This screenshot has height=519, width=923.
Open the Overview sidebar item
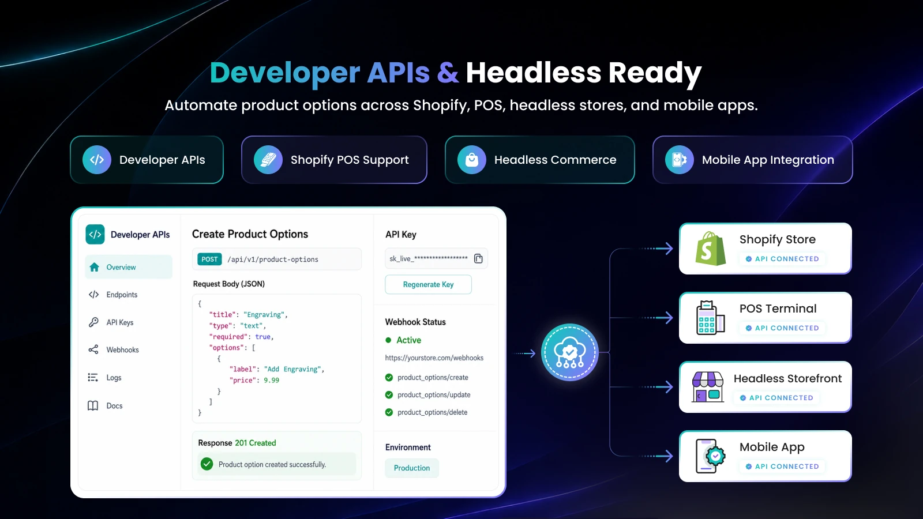129,267
